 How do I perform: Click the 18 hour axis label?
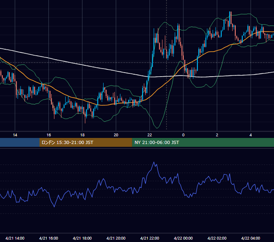click(x=82, y=135)
